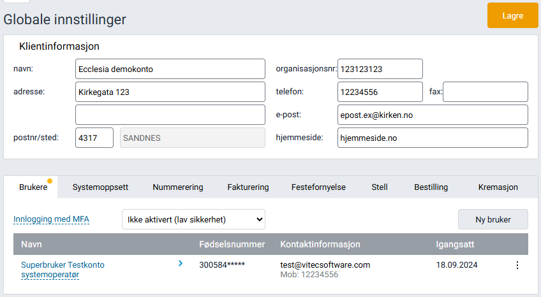Click the orange notification dot on Brukere tab
Image resolution: width=541 pixels, height=297 pixels.
50,181
